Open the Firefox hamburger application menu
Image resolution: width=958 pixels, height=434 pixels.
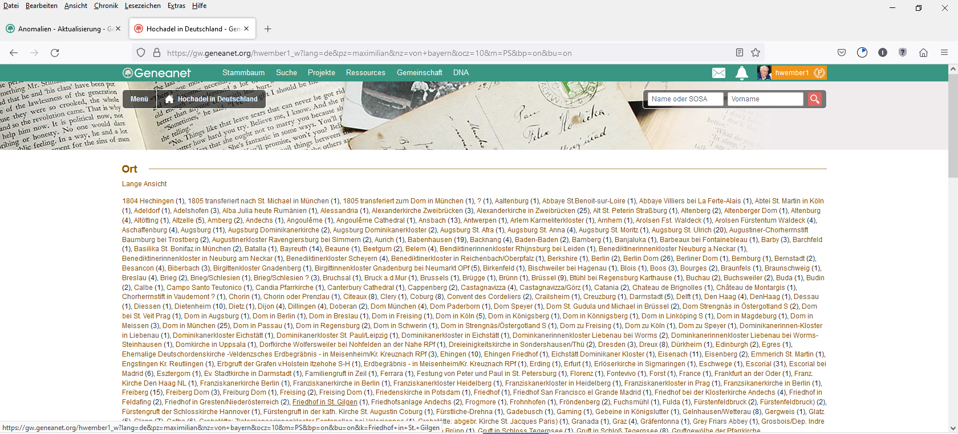tap(944, 53)
